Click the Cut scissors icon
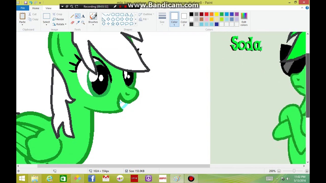This screenshot has height=183, width=326. (30, 14)
